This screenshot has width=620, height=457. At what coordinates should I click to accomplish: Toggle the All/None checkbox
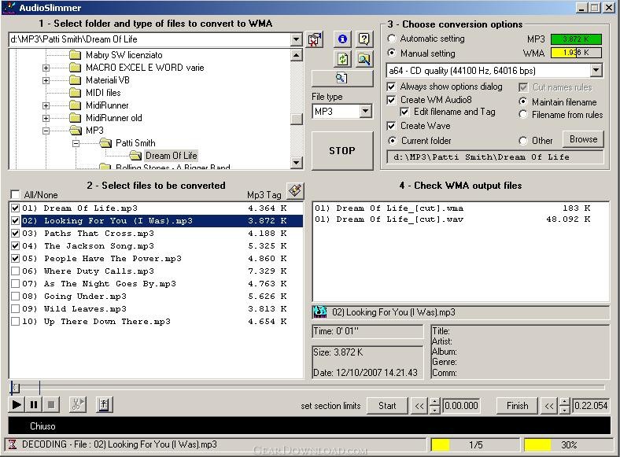[16, 194]
